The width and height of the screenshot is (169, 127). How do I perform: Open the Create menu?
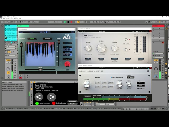coord(8,19)
